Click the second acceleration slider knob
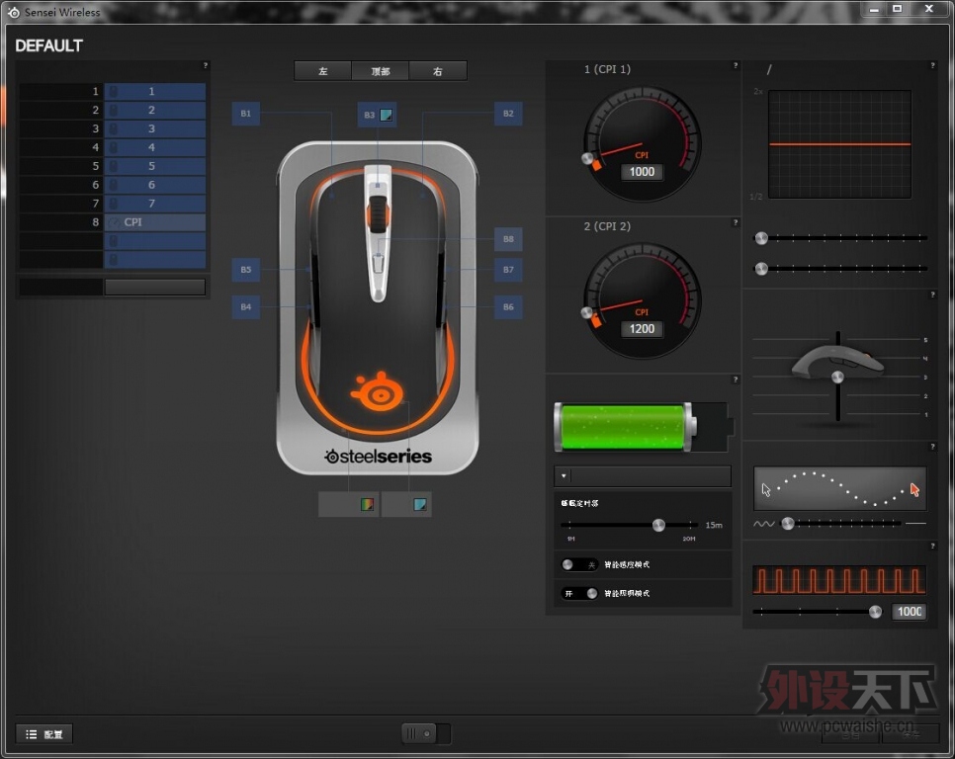This screenshot has height=759, width=955. (x=761, y=269)
